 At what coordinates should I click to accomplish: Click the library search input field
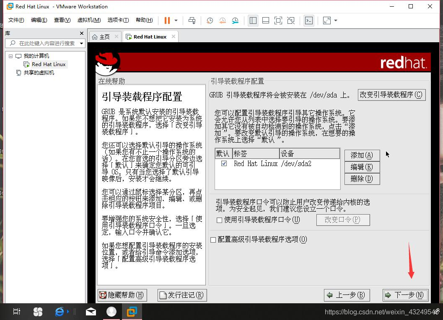45,43
